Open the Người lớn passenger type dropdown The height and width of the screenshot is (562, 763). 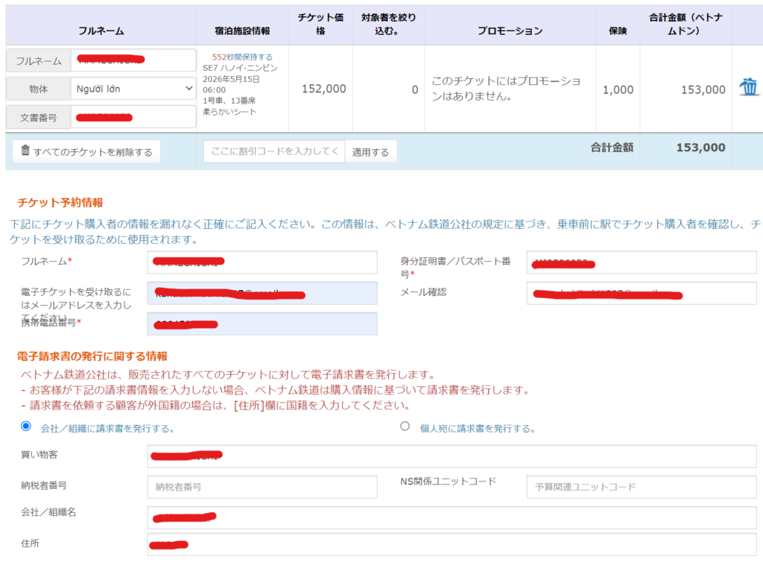[134, 89]
